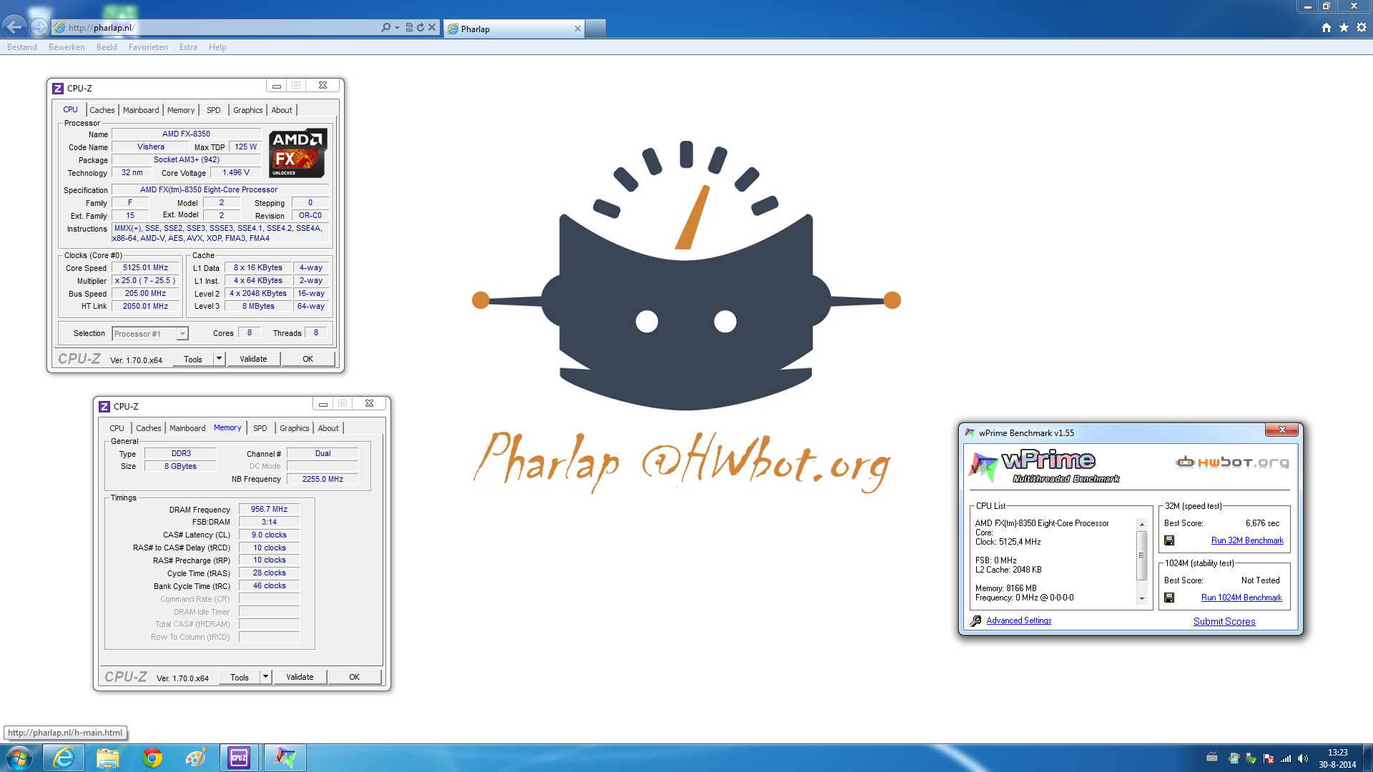
Task: Click wPrime taskbar icon
Action: tap(285, 758)
